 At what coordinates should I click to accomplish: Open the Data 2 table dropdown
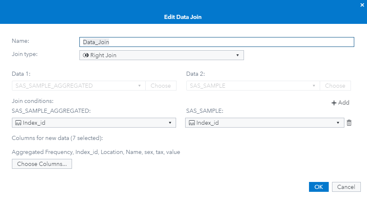314,86
